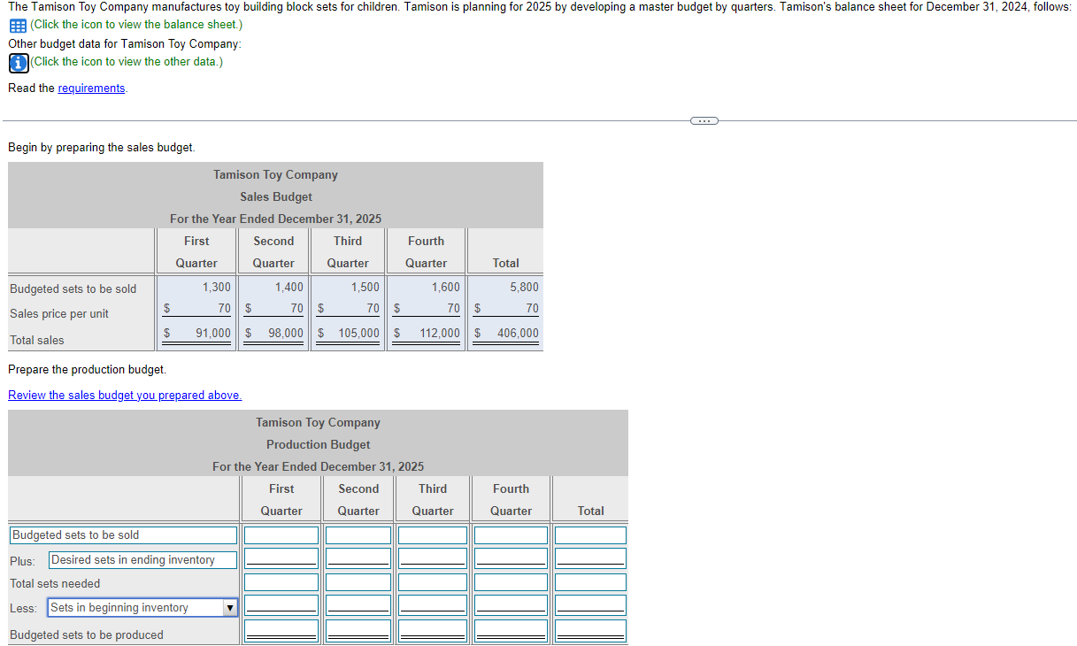Open the other data info icon
Viewport: 1077px width, 646px height.
pyautogui.click(x=18, y=63)
